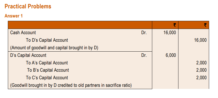Click the rupee symbol in credit column header
218x98 pixels.
pyautogui.click(x=205, y=25)
